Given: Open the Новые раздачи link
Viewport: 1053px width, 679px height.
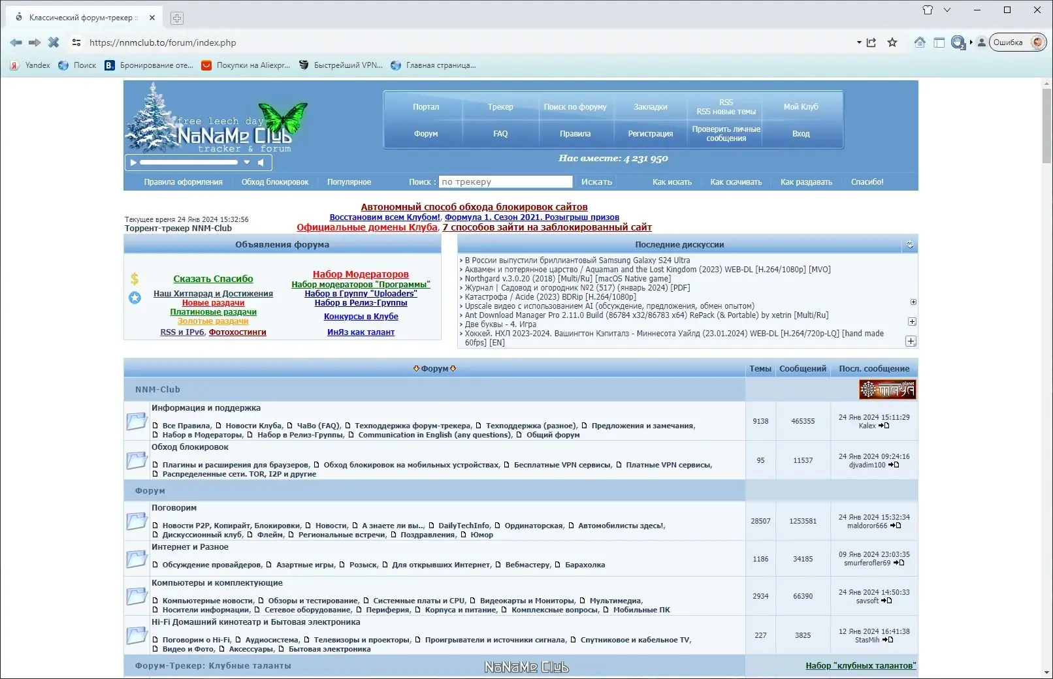Looking at the screenshot, I should pyautogui.click(x=213, y=302).
